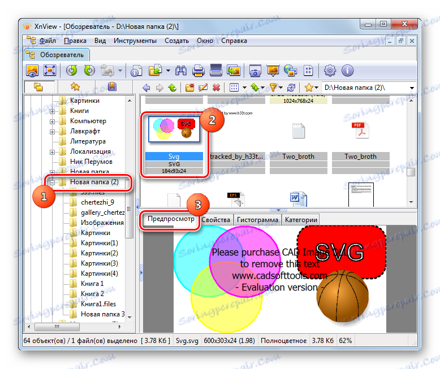This screenshot has width=440, height=369.
Task: Open file properties icon in toolbar
Action: point(137,71)
